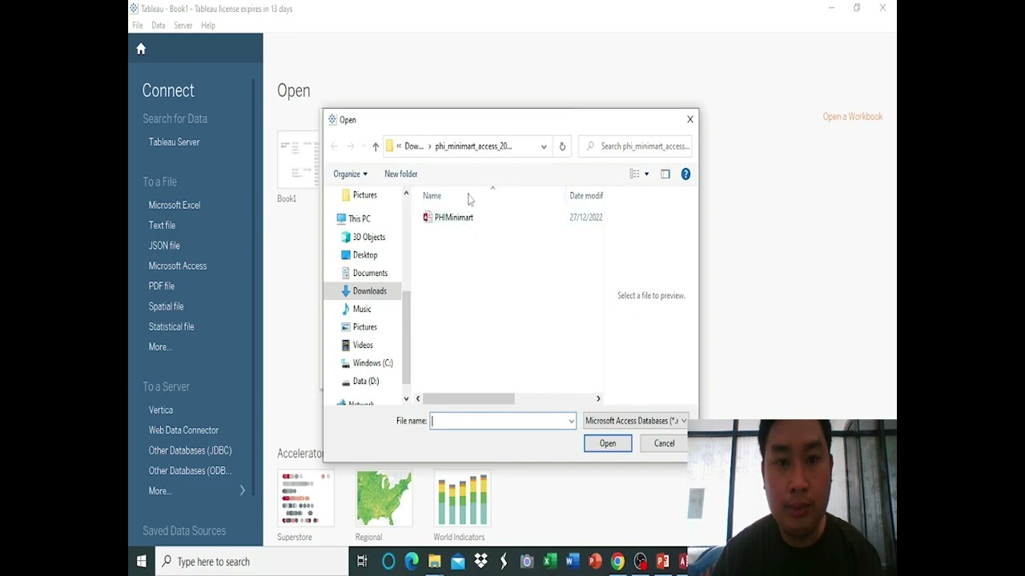
Task: Expand More servers arrow under To a Server
Action: (x=243, y=490)
